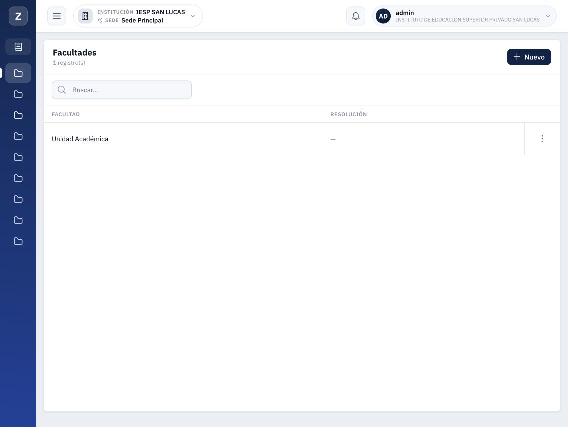The image size is (568, 427).
Task: Click the RESOLUCIÓN column header
Action: pyautogui.click(x=348, y=114)
